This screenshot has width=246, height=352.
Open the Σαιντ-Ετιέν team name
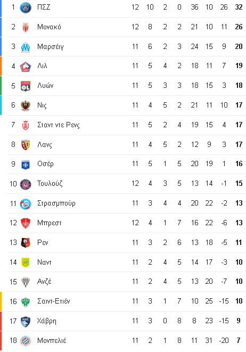[54, 301]
